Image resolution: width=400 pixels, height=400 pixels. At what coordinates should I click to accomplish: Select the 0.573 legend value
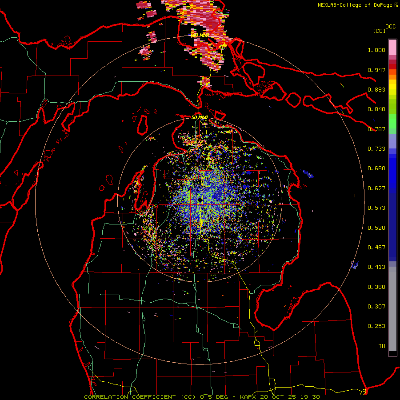[x=376, y=208]
